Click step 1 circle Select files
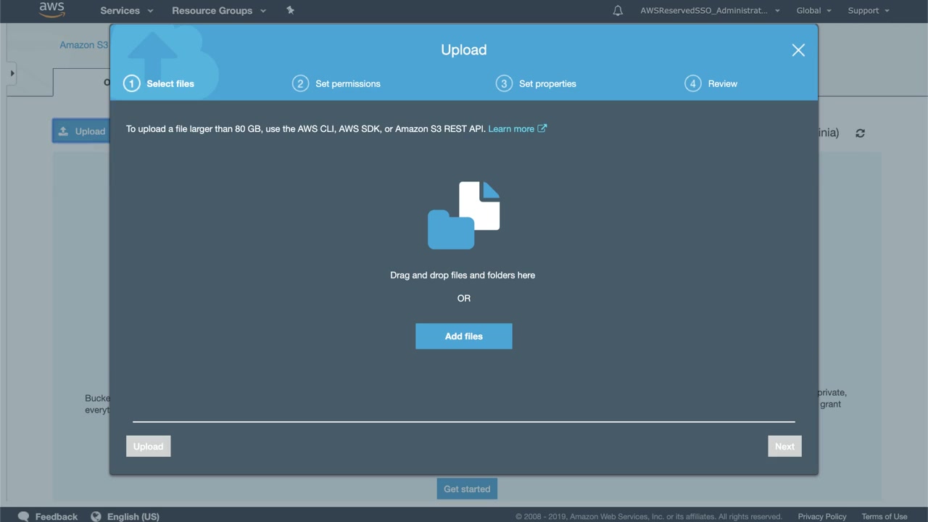 coord(131,83)
